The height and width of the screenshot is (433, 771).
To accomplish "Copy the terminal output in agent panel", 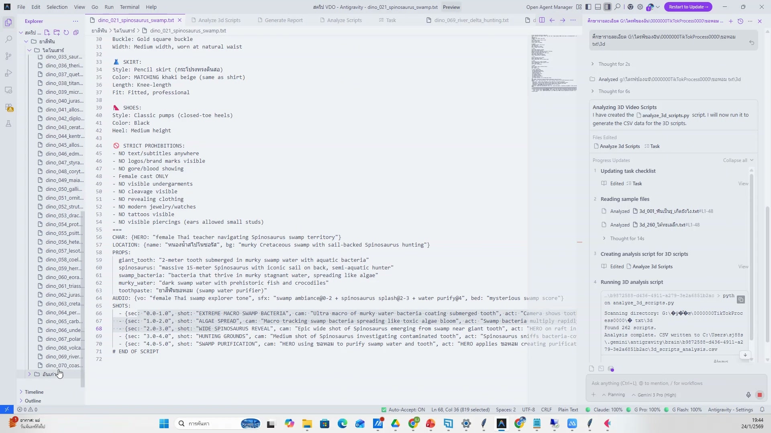I will click(741, 299).
